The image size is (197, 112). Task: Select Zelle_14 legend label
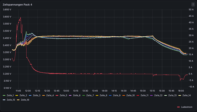(186, 95)
